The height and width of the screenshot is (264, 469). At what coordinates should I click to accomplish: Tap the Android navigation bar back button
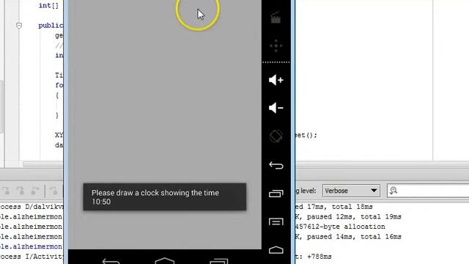tap(111, 261)
